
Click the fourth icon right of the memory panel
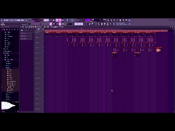(x=117, y=20)
